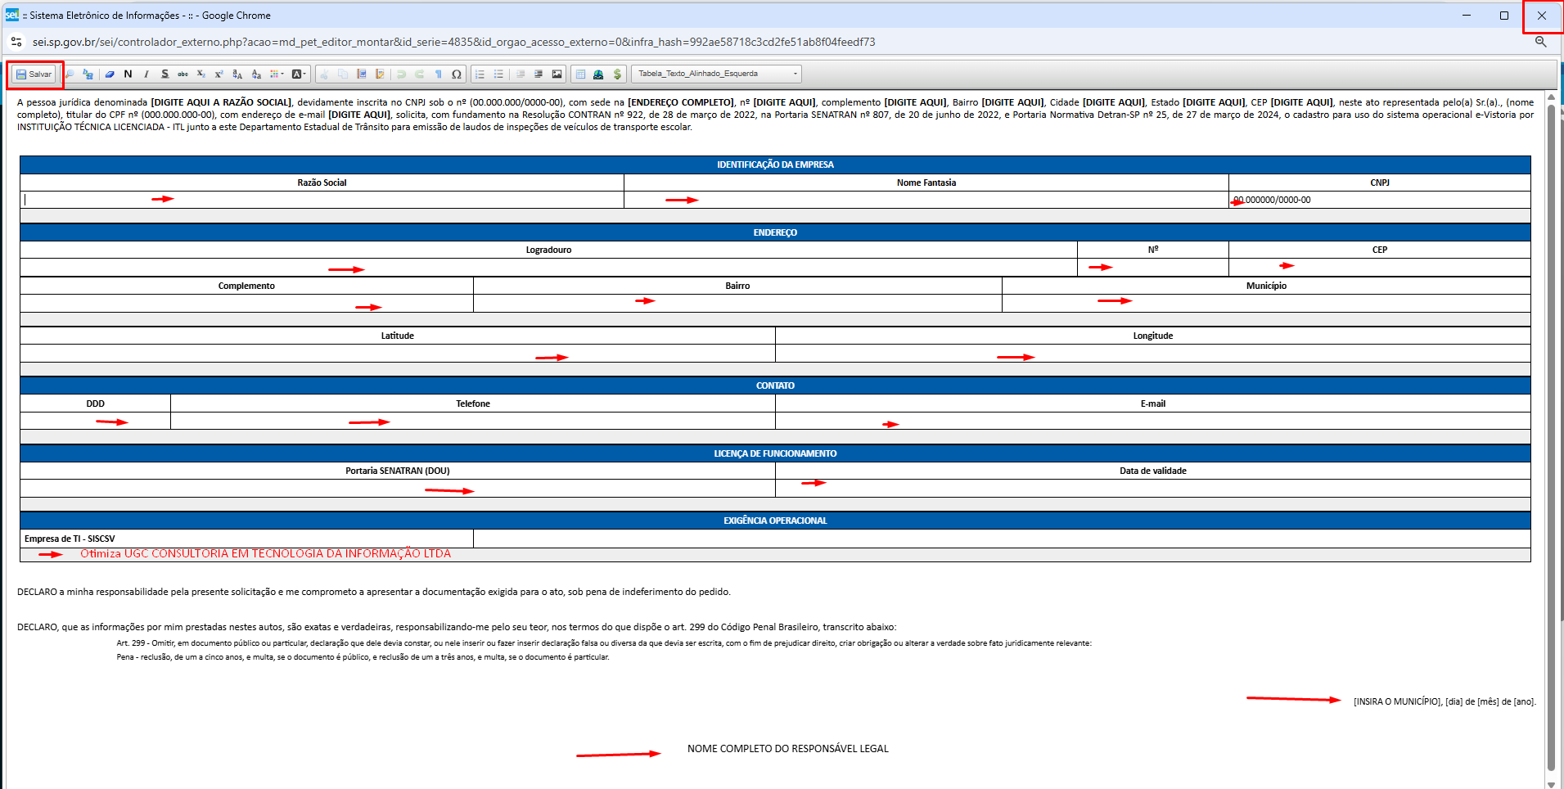Click the insert SEI link globe icon
The width and height of the screenshot is (1564, 789).
point(598,74)
